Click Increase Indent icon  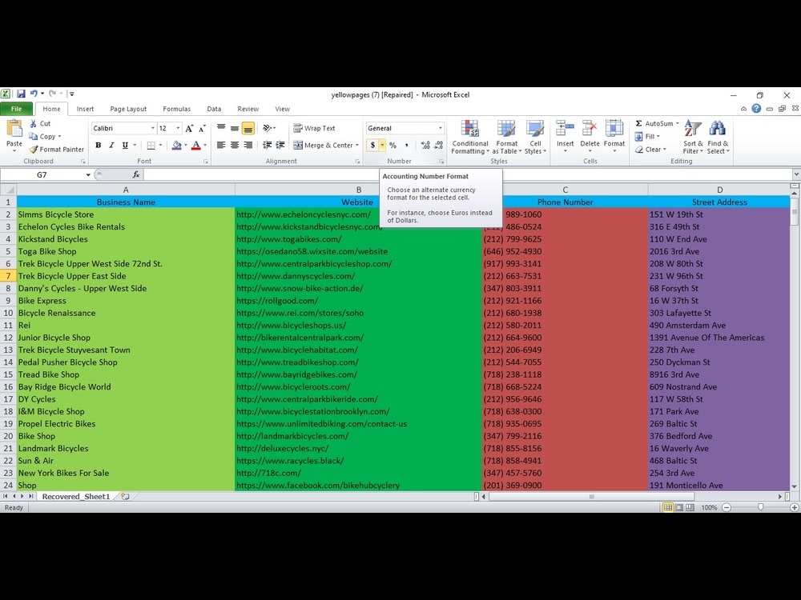pyautogui.click(x=280, y=146)
